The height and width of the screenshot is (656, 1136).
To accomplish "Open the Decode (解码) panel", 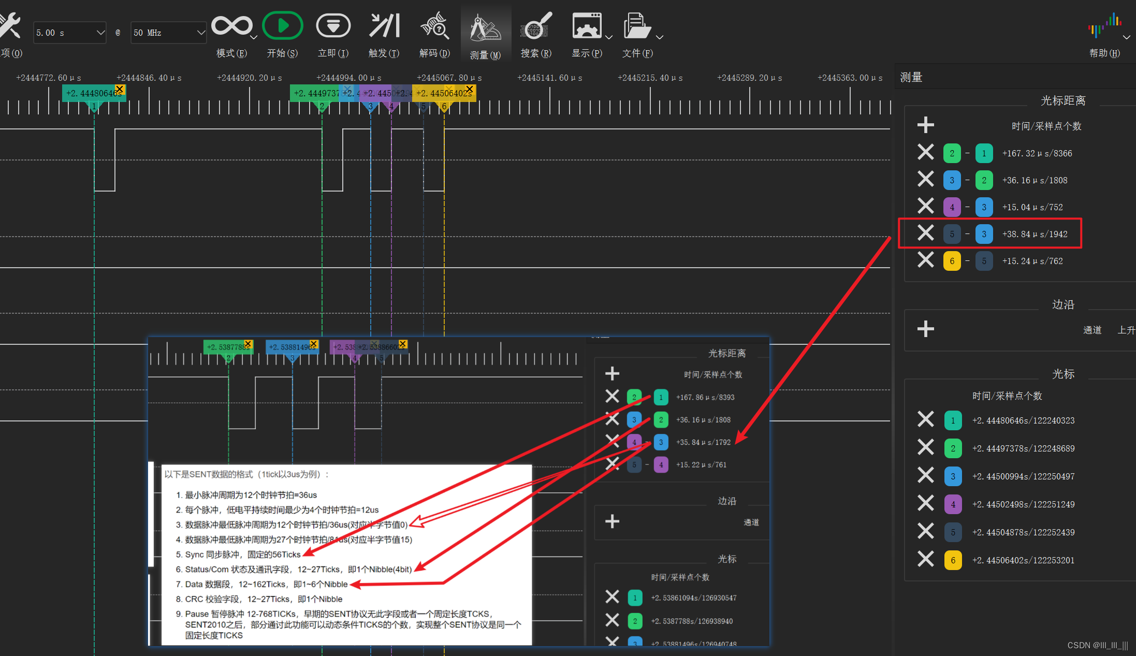I will [434, 26].
